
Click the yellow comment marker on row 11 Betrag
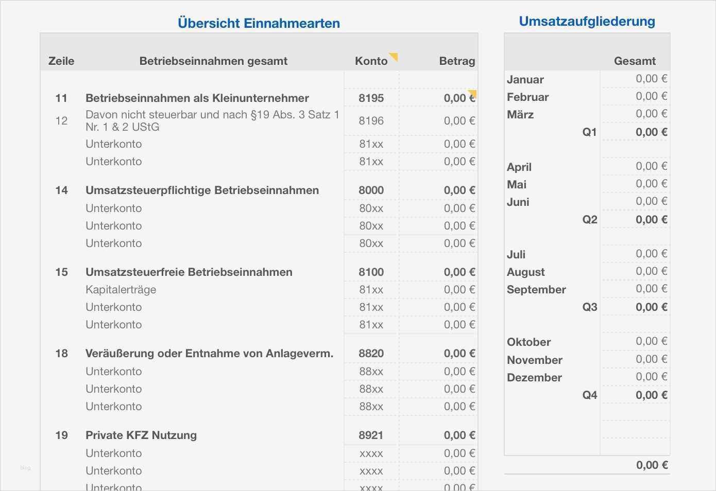coord(472,94)
